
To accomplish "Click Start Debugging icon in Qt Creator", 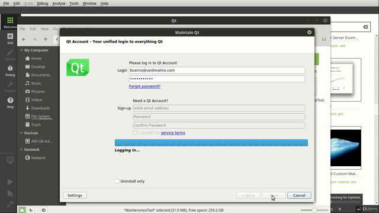I will click(x=10, y=193).
